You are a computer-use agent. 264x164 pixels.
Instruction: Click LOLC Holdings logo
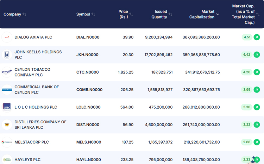(7, 107)
